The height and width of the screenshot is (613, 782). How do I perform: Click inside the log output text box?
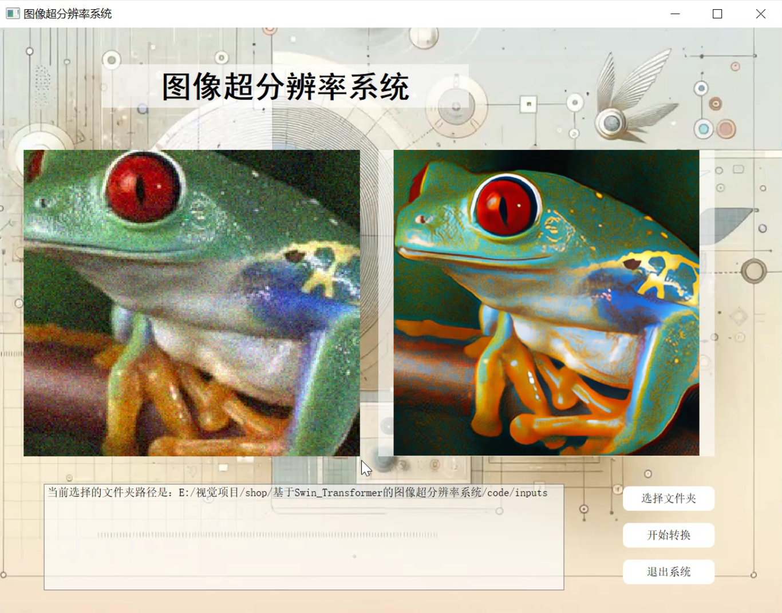point(304,537)
